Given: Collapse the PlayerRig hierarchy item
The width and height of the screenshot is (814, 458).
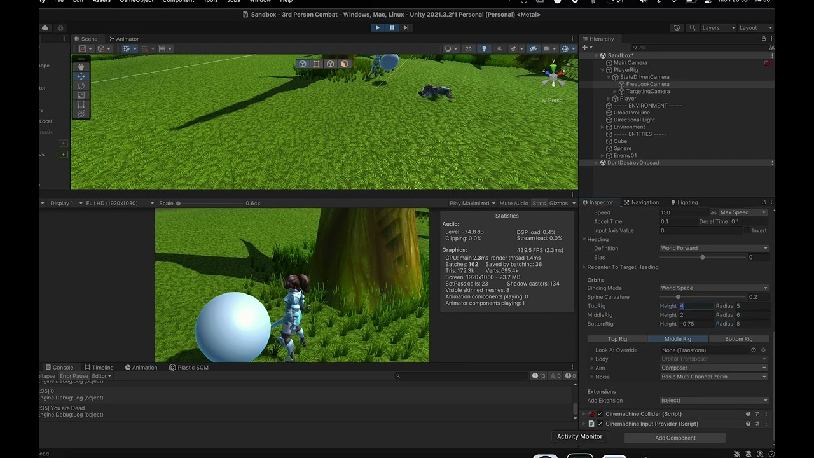Looking at the screenshot, I should (603, 70).
